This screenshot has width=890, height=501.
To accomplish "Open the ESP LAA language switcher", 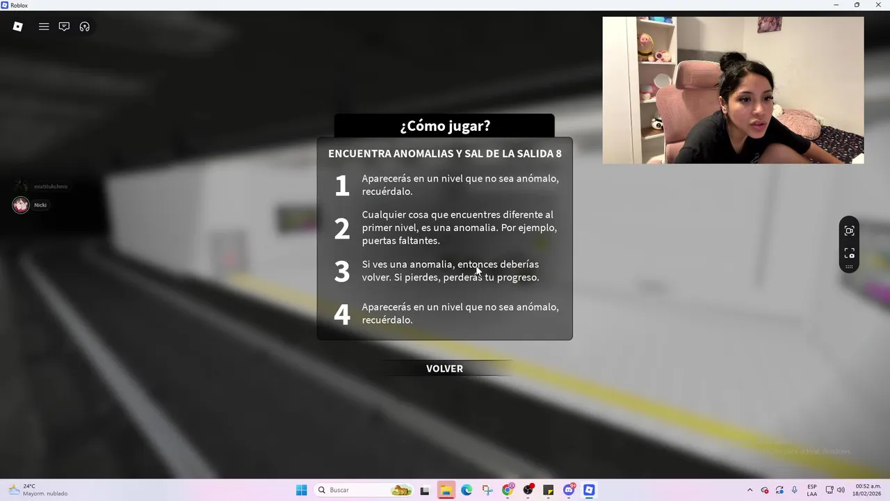I will [x=812, y=490].
